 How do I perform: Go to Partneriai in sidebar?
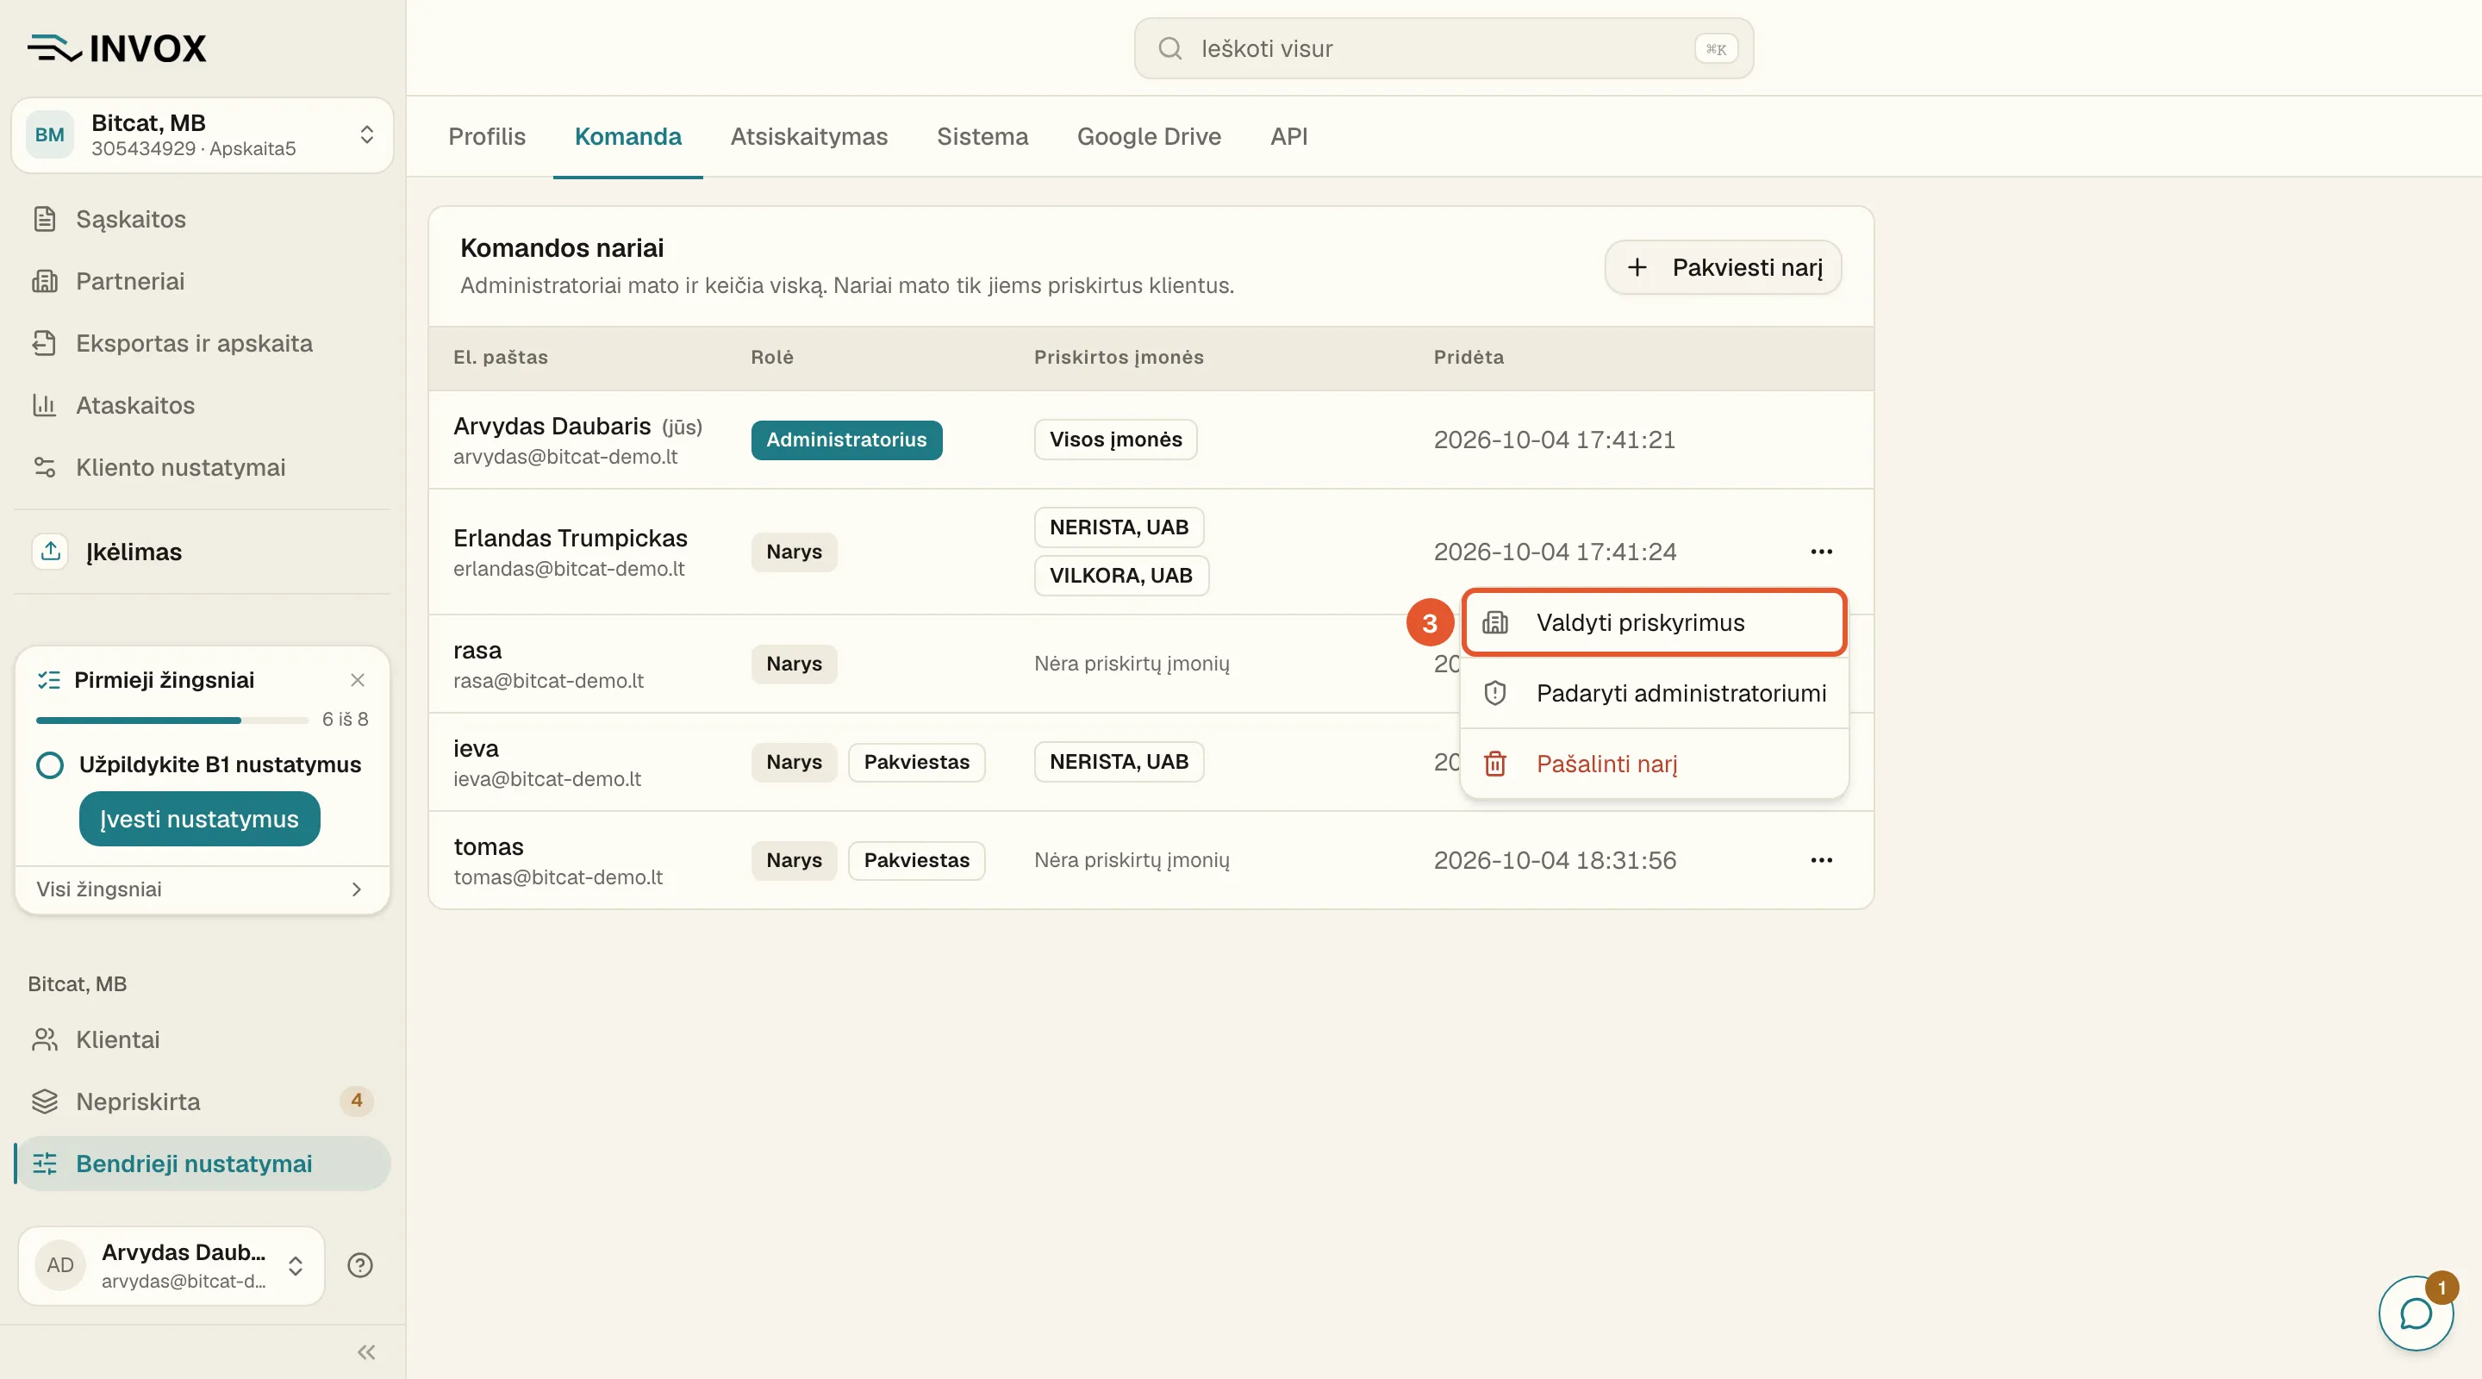(202, 280)
